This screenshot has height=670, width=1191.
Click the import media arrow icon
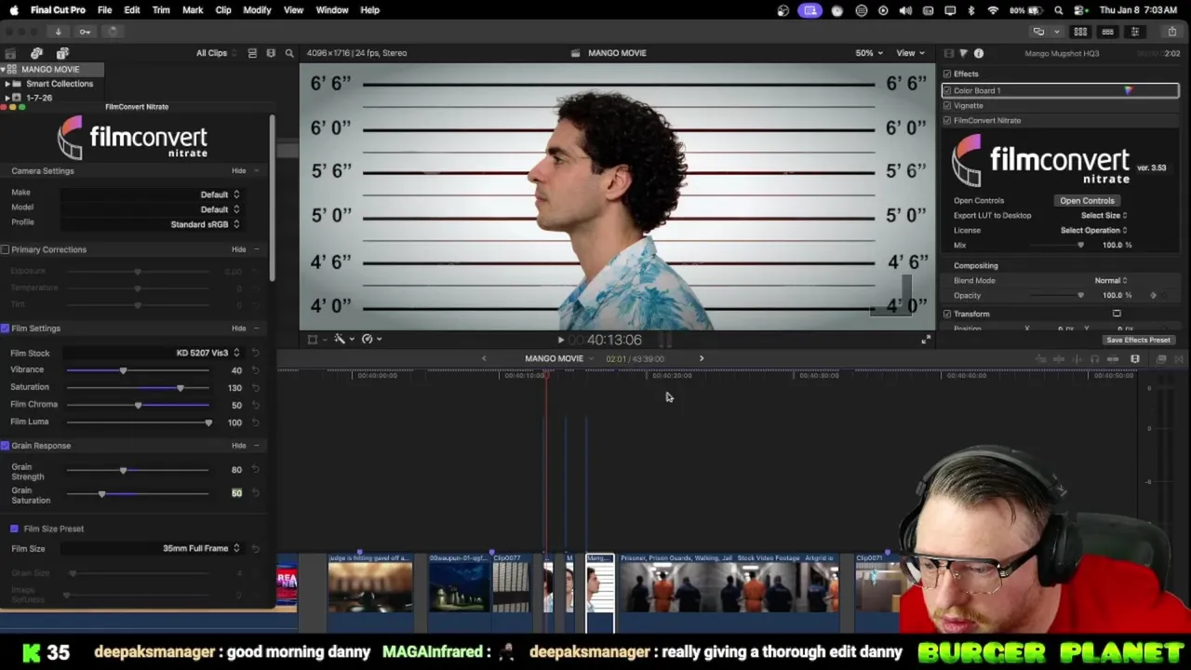tap(58, 32)
